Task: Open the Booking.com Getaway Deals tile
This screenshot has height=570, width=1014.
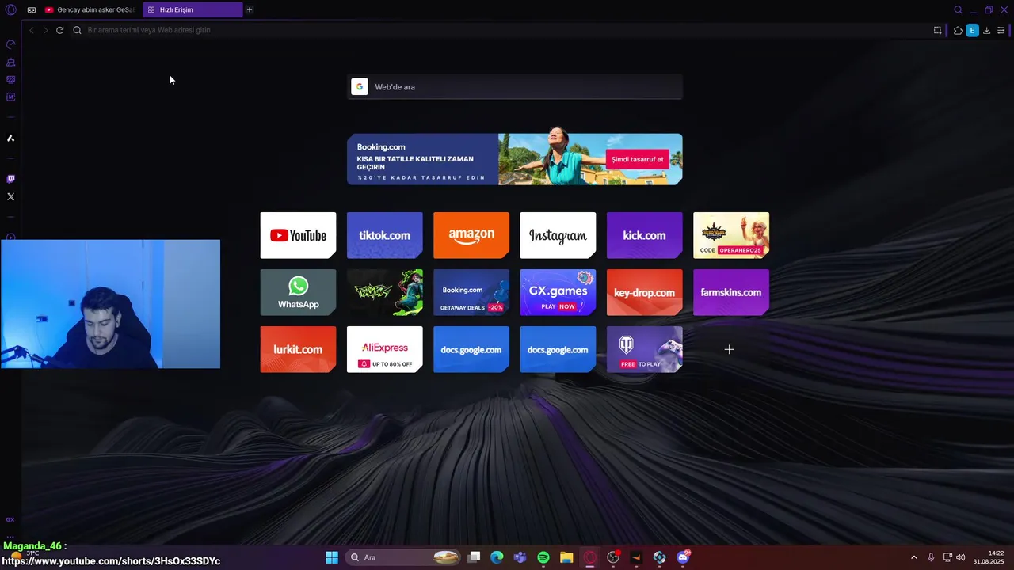Action: [x=471, y=292]
